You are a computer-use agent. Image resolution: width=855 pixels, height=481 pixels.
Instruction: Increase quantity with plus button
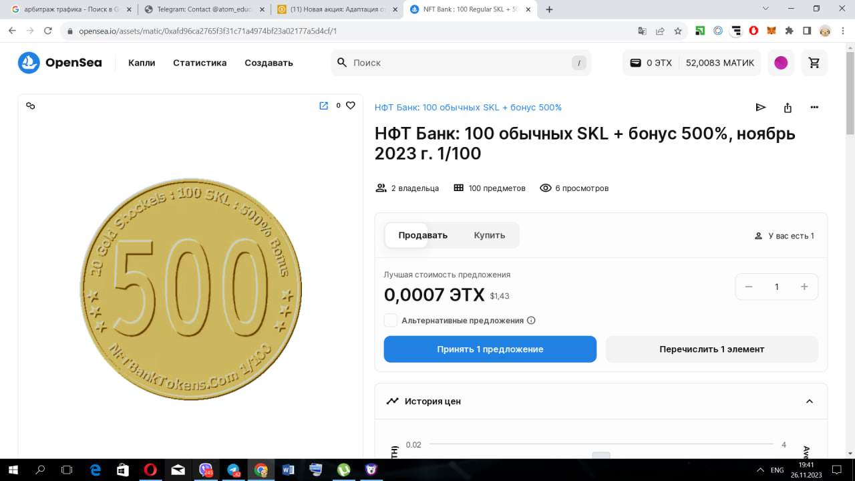pos(804,287)
